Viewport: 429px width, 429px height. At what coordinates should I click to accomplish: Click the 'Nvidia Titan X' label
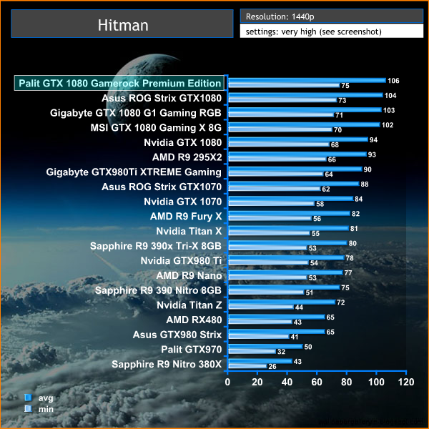click(189, 231)
